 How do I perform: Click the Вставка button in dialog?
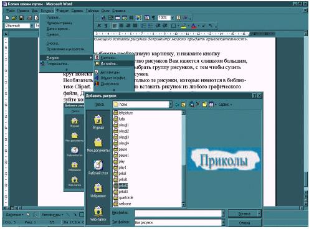(x=243, y=213)
